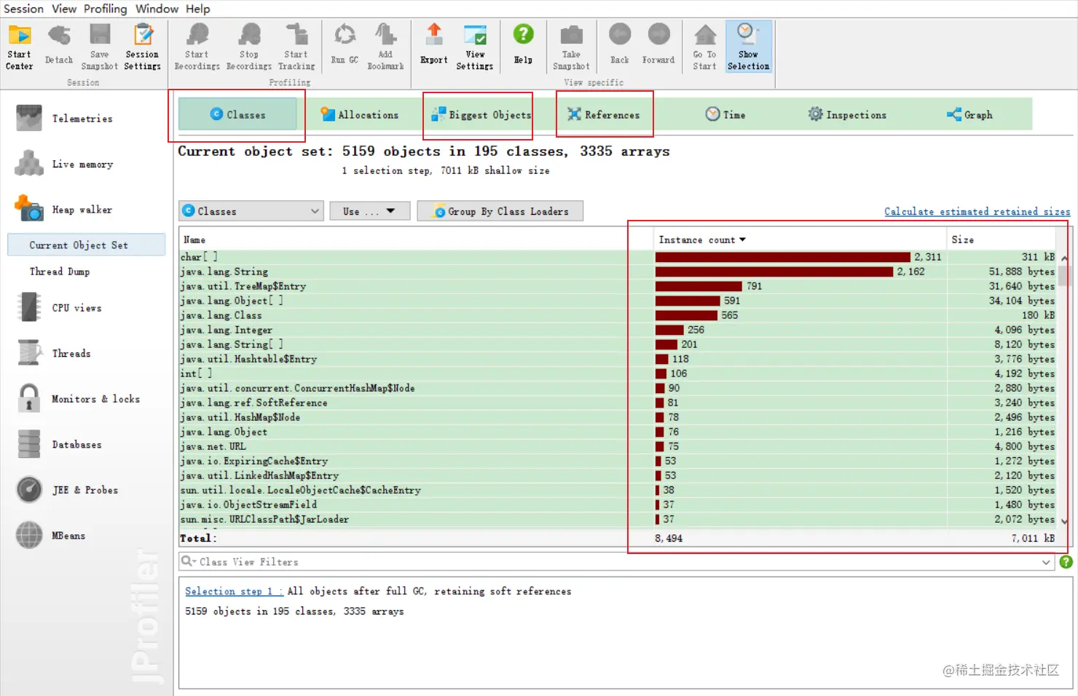The height and width of the screenshot is (696, 1078).
Task: Open the Heap walker sidebar section
Action: 82,210
